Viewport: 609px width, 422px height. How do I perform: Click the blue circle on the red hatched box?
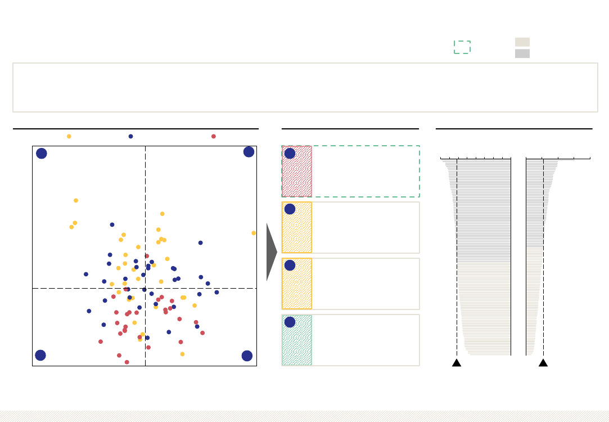290,154
